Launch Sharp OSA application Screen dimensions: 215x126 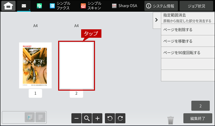124,6
